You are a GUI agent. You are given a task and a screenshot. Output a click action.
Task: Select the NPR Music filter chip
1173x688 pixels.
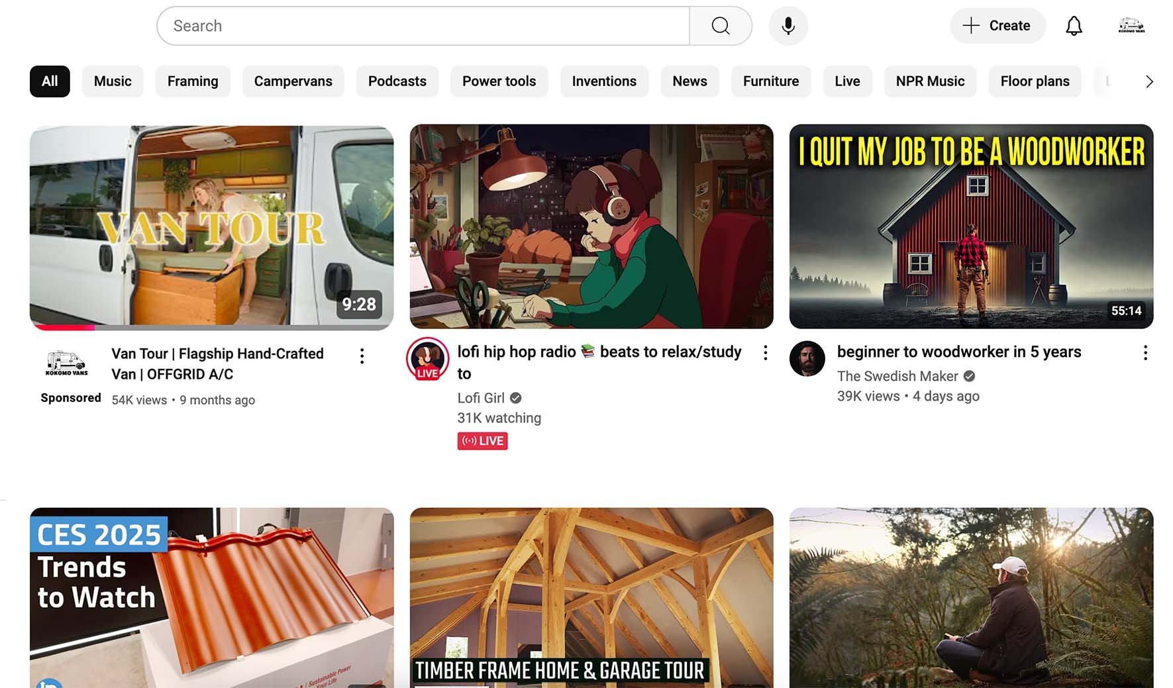pyautogui.click(x=930, y=81)
